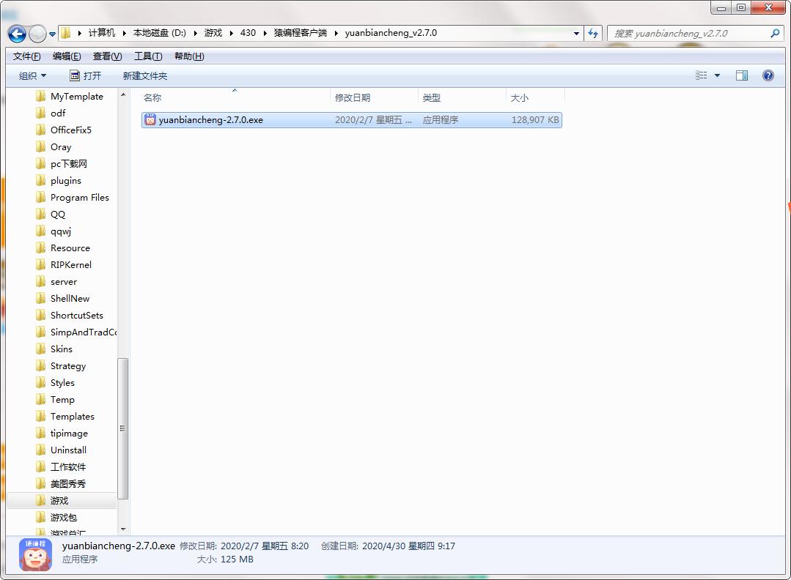Click the qqwj folder icon
The width and height of the screenshot is (791, 580).
[x=41, y=231]
